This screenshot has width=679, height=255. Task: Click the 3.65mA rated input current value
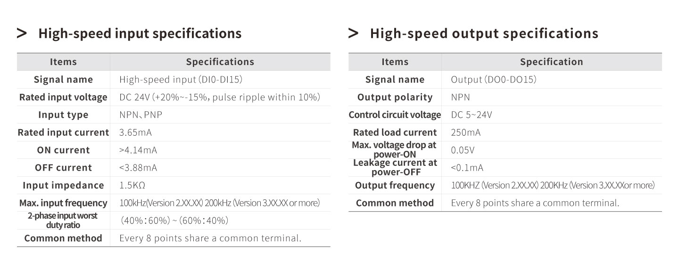click(x=136, y=132)
